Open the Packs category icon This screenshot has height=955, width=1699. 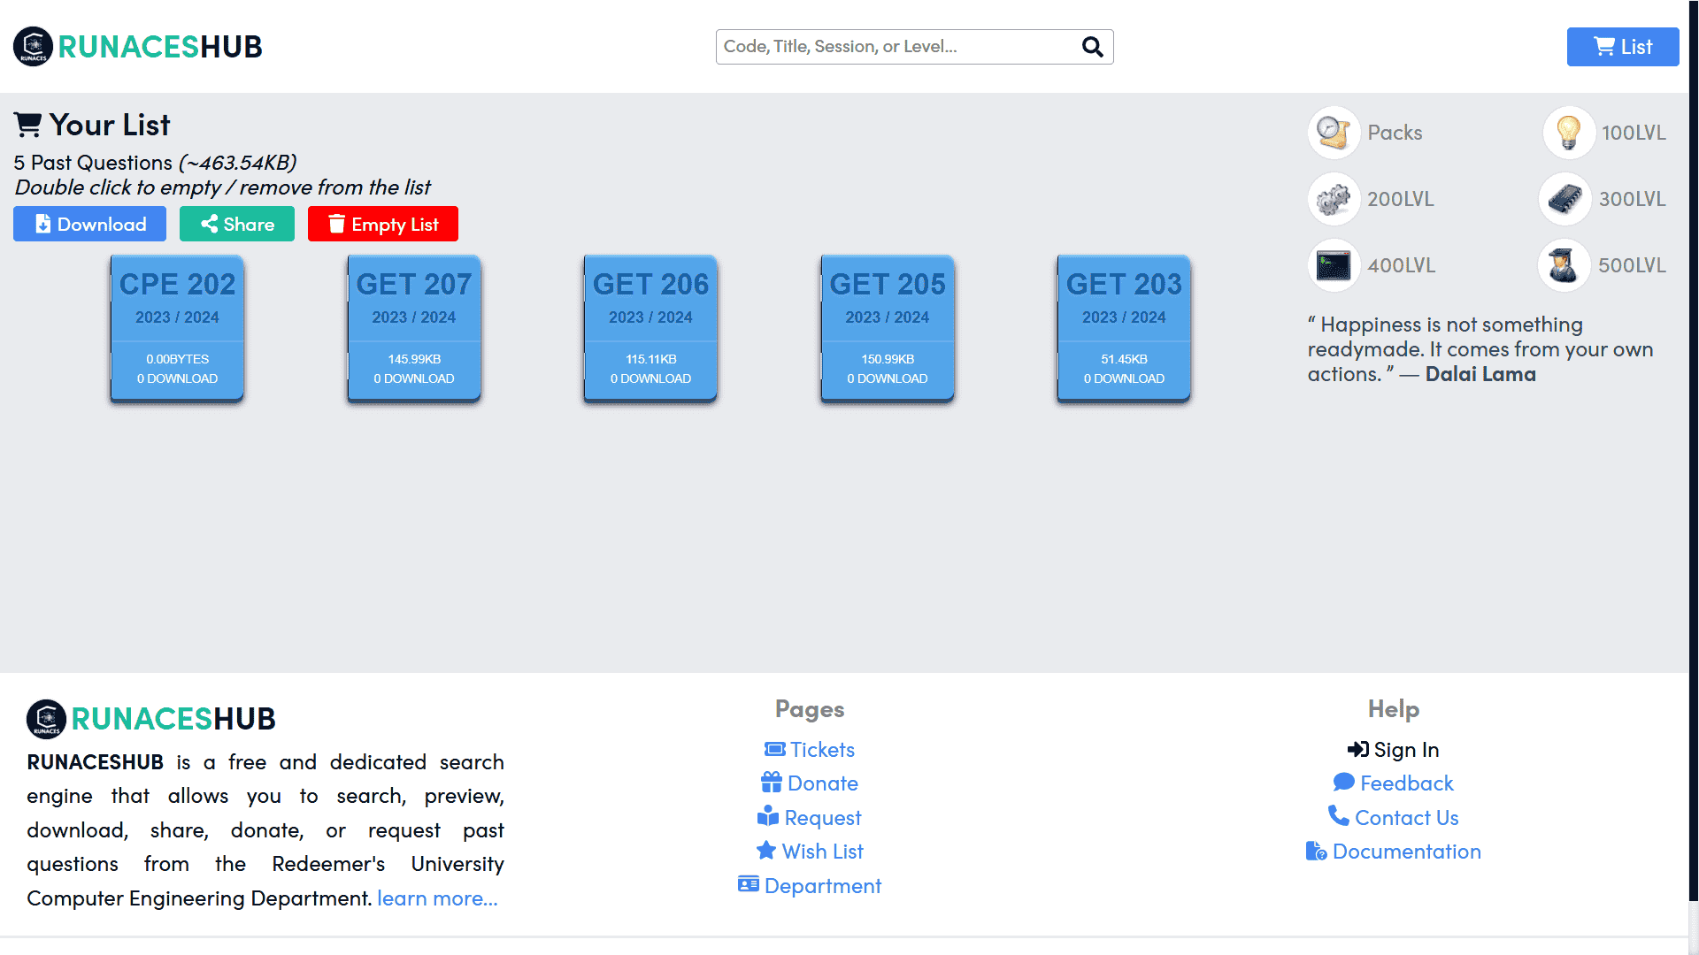(1334, 133)
